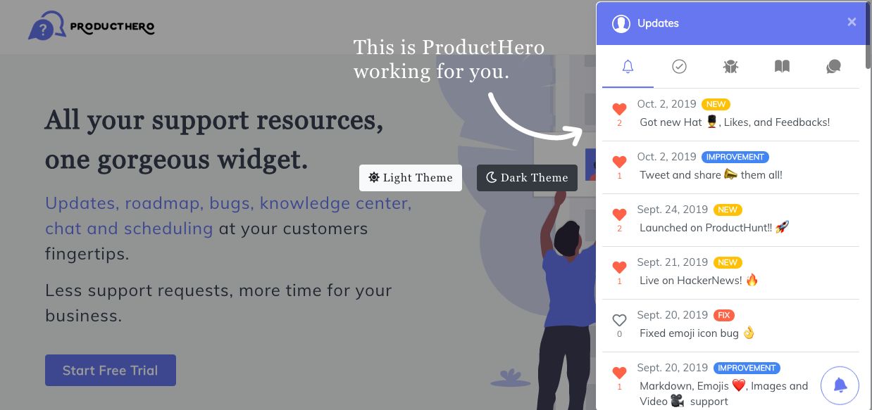Image resolution: width=872 pixels, height=410 pixels.
Task: Like the 'Got new Hat' update
Action: click(x=619, y=109)
